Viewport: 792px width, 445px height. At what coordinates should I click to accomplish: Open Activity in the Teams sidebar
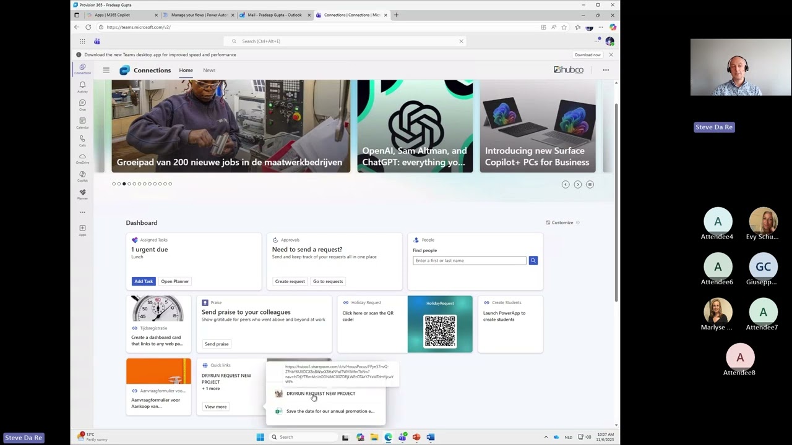click(x=82, y=87)
